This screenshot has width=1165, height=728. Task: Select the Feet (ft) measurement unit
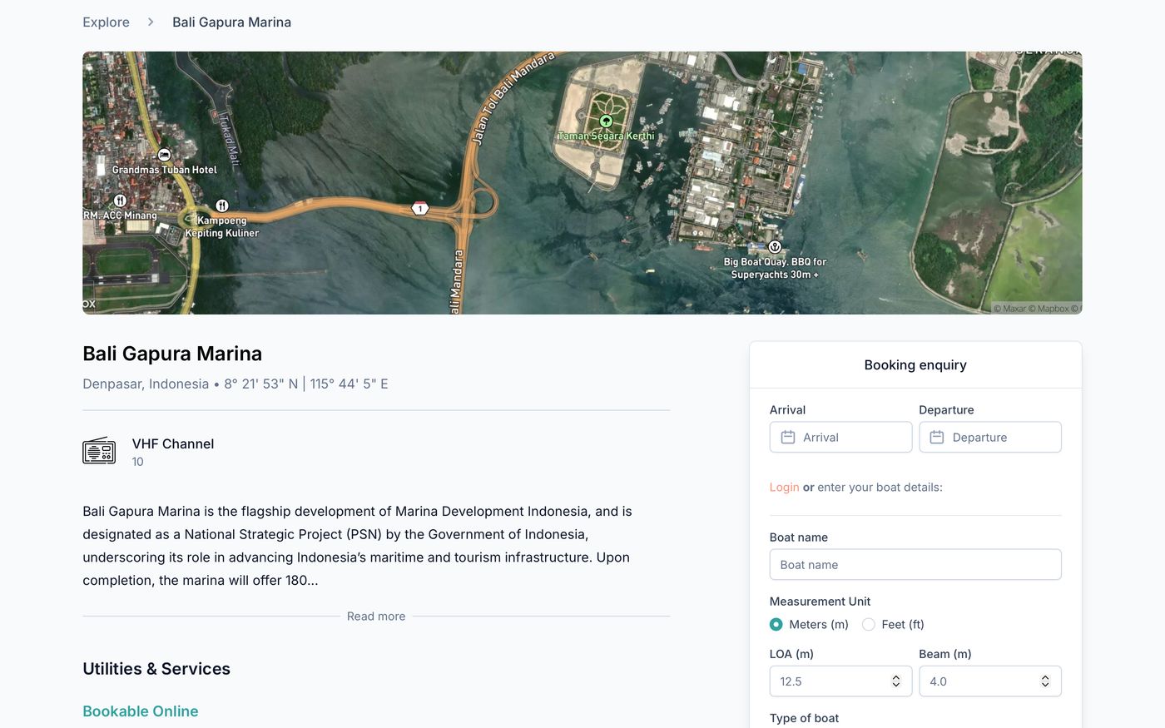pyautogui.click(x=869, y=624)
